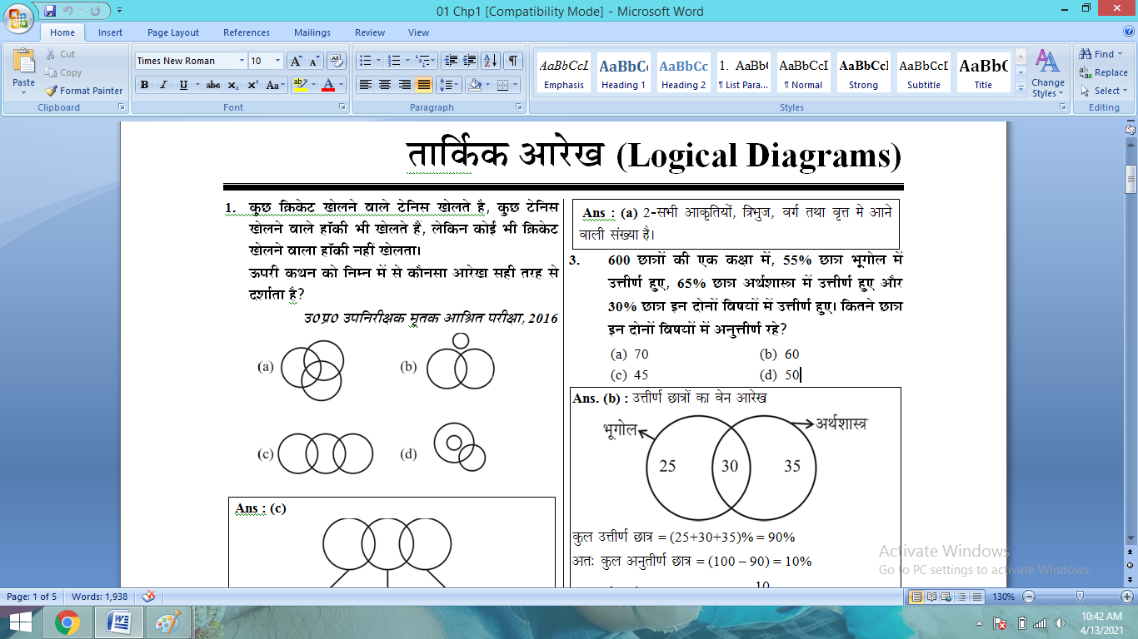Viewport: 1138px width, 639px height.
Task: Grow the font size
Action: [297, 61]
